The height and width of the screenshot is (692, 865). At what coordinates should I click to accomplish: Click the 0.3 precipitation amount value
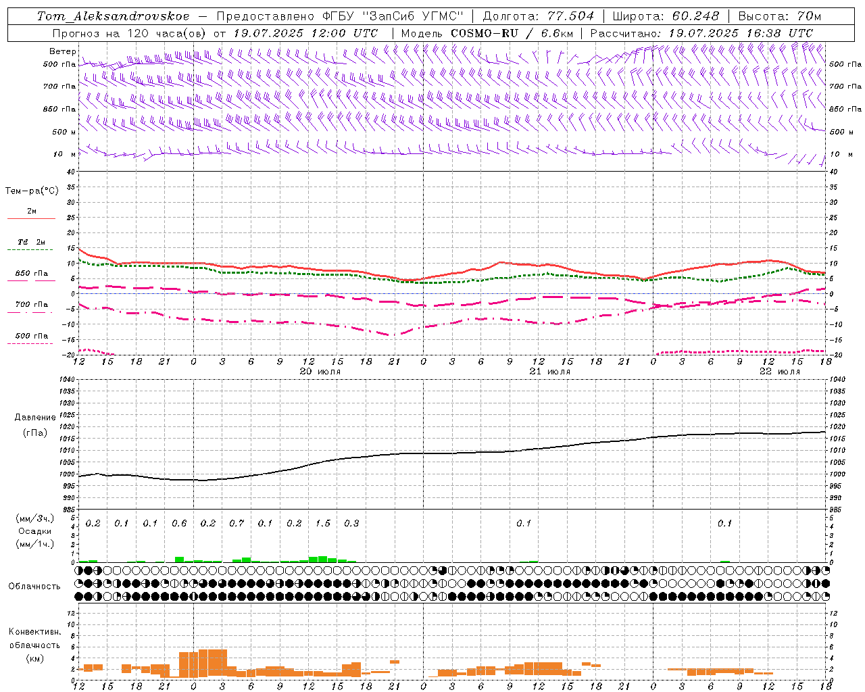coord(351,524)
